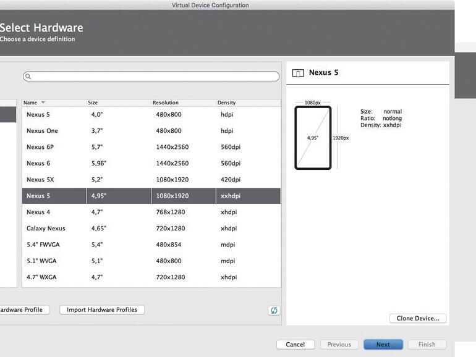The height and width of the screenshot is (357, 476).
Task: Click the 560dpi cell for Nexus 6
Action: click(231, 164)
